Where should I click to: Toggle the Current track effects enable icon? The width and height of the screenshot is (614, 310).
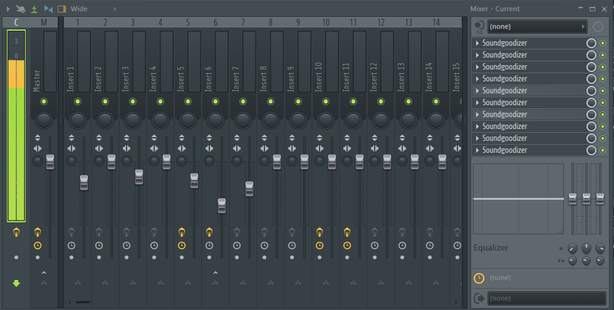16,232
